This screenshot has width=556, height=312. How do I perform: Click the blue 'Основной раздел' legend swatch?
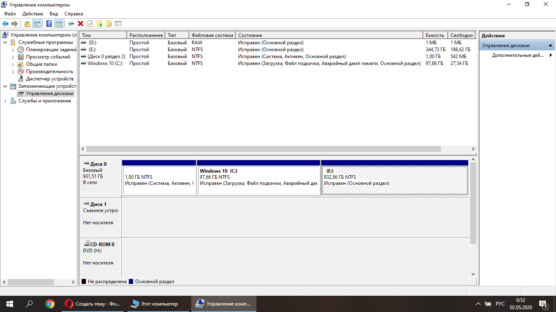[x=131, y=282]
